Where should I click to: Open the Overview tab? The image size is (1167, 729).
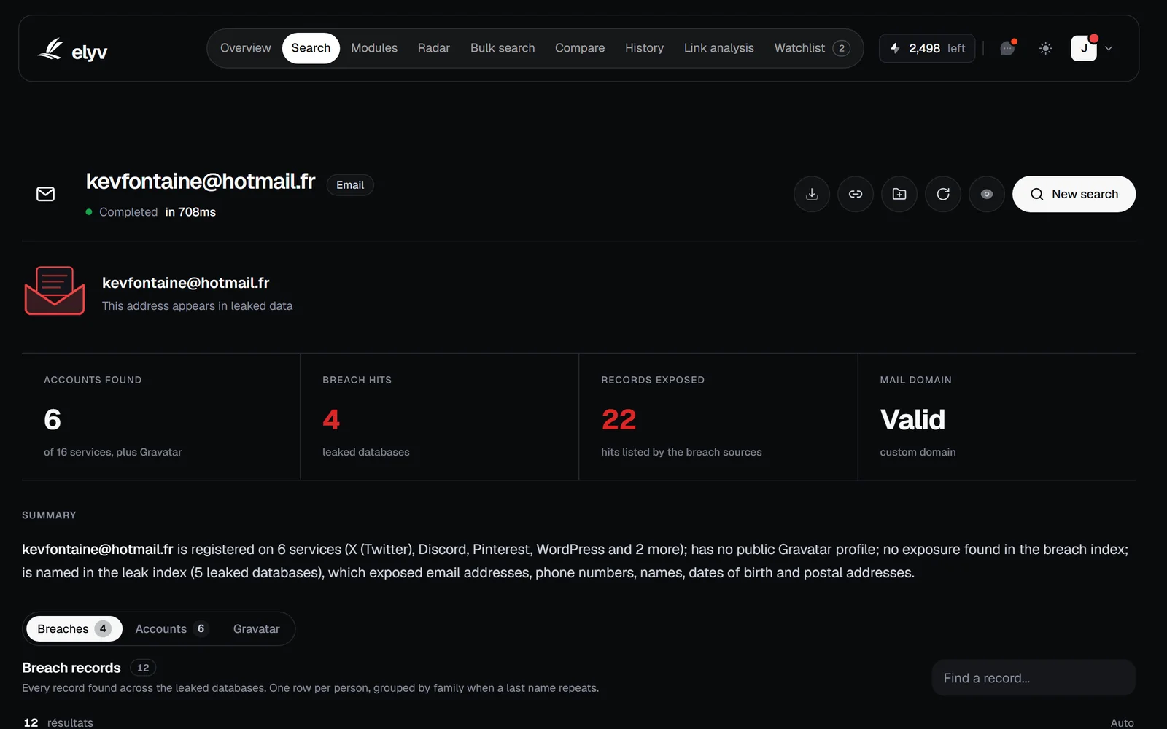click(x=245, y=48)
